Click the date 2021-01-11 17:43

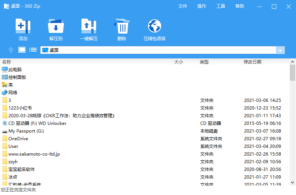click(262, 116)
